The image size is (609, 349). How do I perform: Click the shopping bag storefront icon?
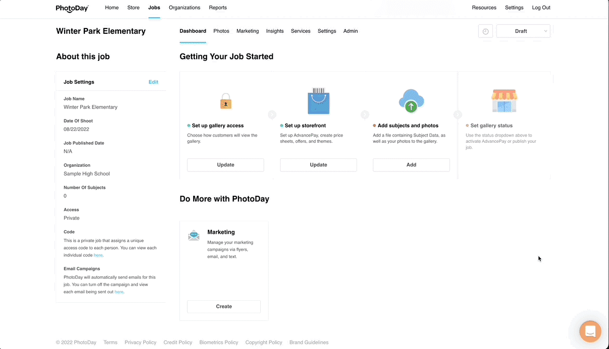[x=318, y=101]
